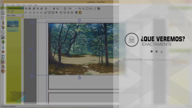
Task: Select the focus lines effect category icon
Action: tap(3, 57)
